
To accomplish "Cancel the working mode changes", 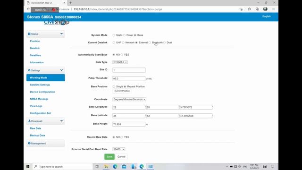I will coord(121,157).
